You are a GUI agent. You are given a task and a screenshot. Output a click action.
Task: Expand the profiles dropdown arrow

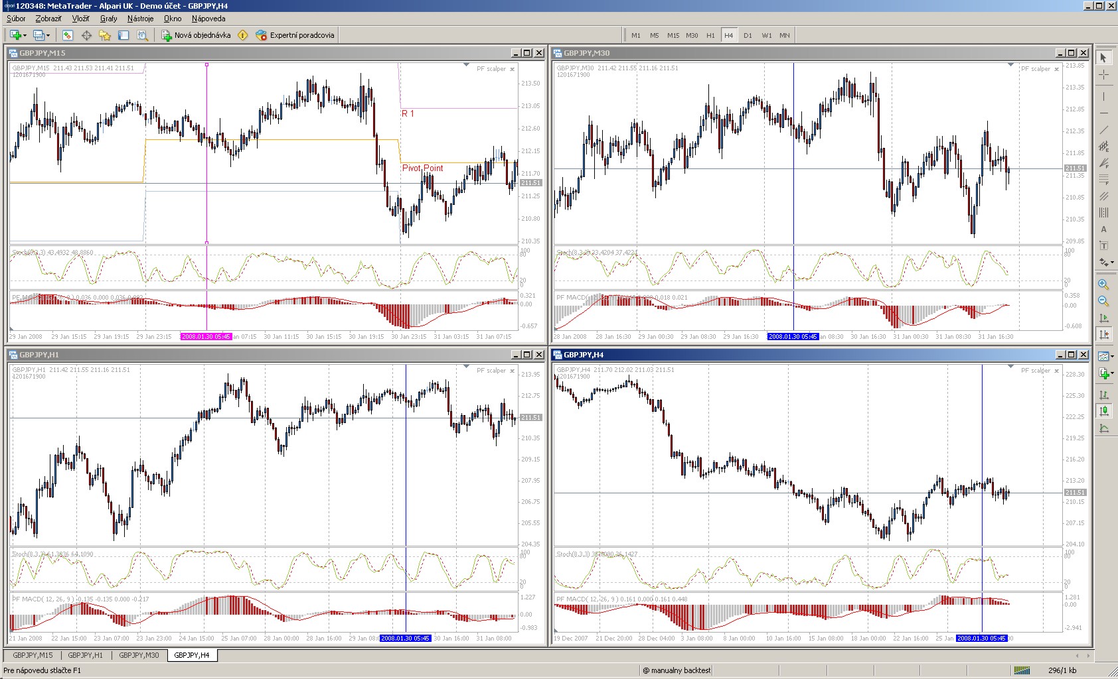[48, 35]
